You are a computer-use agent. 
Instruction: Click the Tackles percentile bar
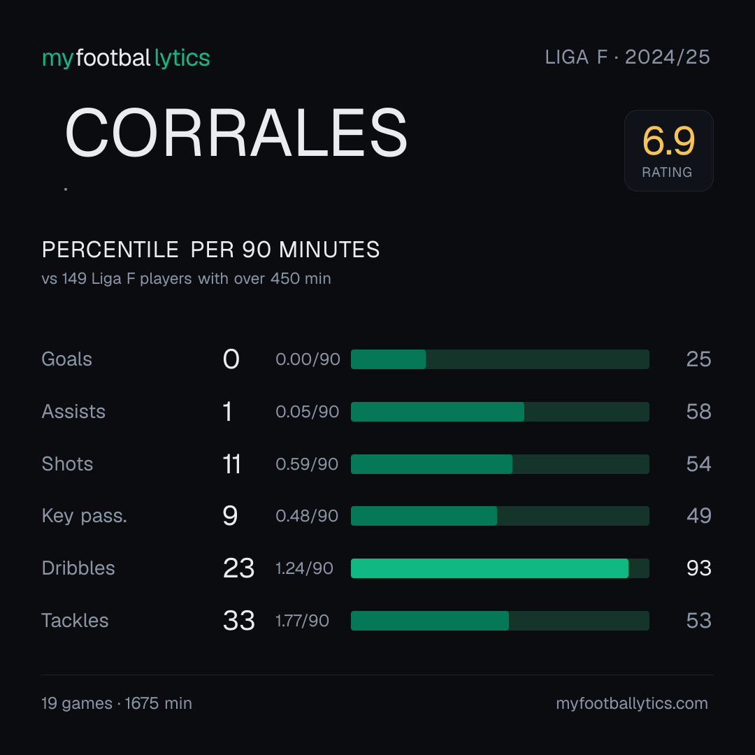500,621
